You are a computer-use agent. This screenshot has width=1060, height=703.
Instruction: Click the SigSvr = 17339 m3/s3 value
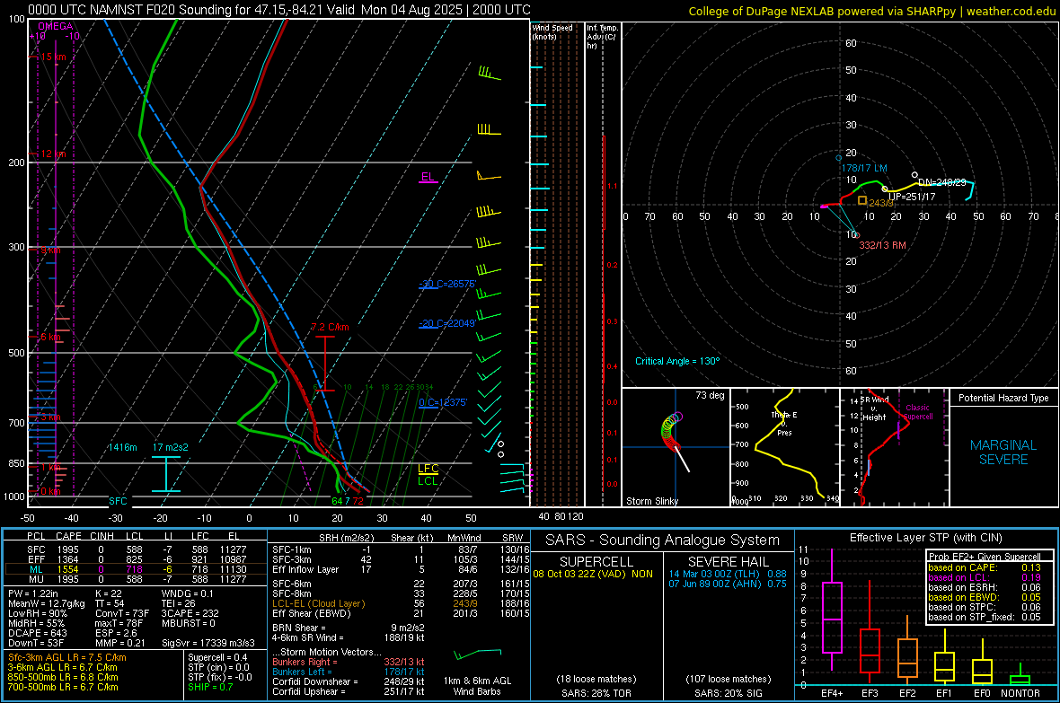pyautogui.click(x=208, y=643)
